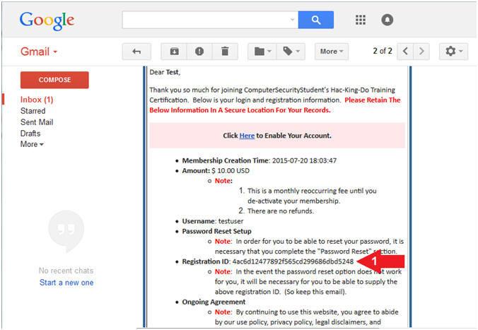Viewport: 478px width, 330px height.
Task: Click the COMPOSE button
Action: pos(54,80)
